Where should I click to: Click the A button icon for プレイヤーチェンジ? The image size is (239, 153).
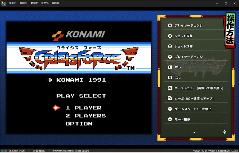pos(170,25)
